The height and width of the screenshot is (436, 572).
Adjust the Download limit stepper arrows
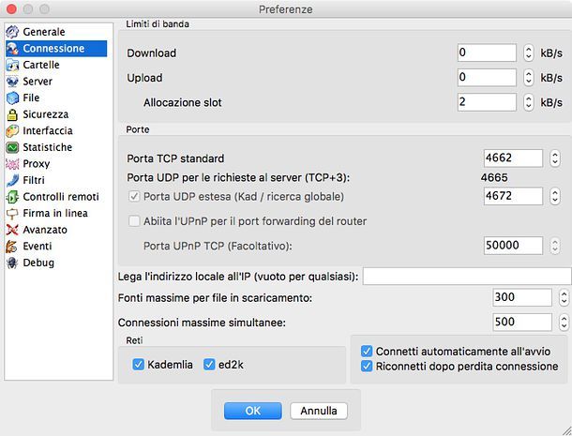pos(529,53)
